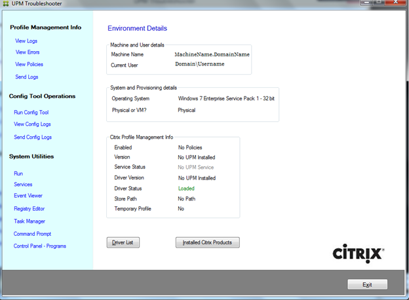This screenshot has width=409, height=300.
Task: Open Services from System Utilities
Action: (23, 185)
